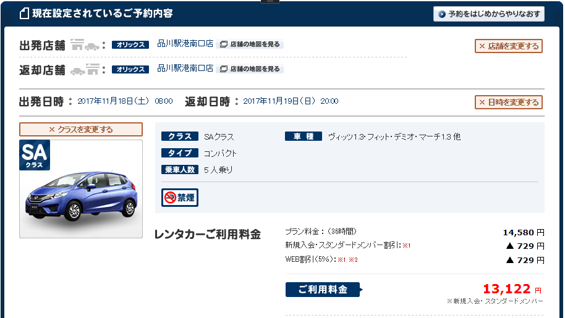
Task: Click the 車種 list ヴィッツ1.3・フィット・デミオ text
Action: 394,136
